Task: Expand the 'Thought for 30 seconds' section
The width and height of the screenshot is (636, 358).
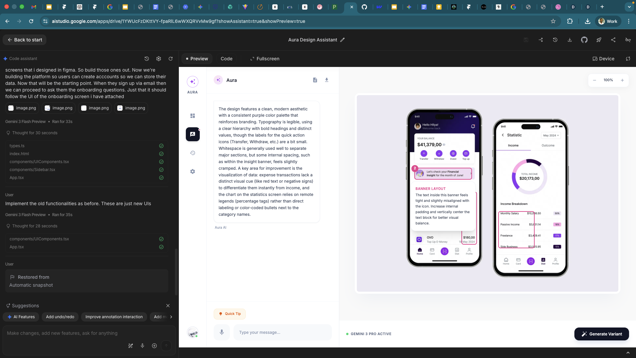Action: click(x=35, y=133)
